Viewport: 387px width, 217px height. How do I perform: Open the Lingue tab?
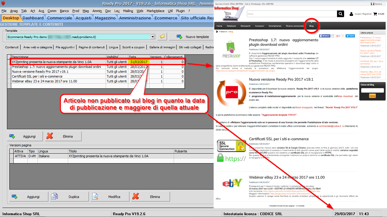[x=113, y=47]
